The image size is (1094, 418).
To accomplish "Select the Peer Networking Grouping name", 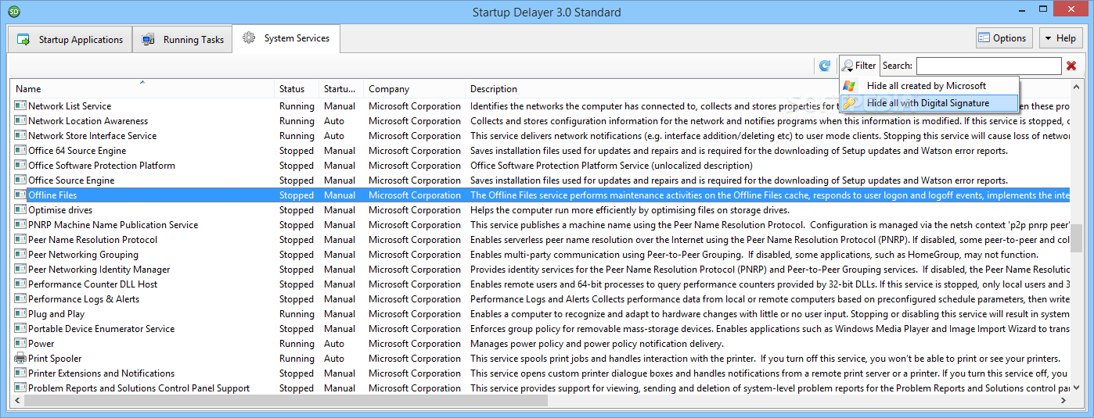I will click(83, 254).
